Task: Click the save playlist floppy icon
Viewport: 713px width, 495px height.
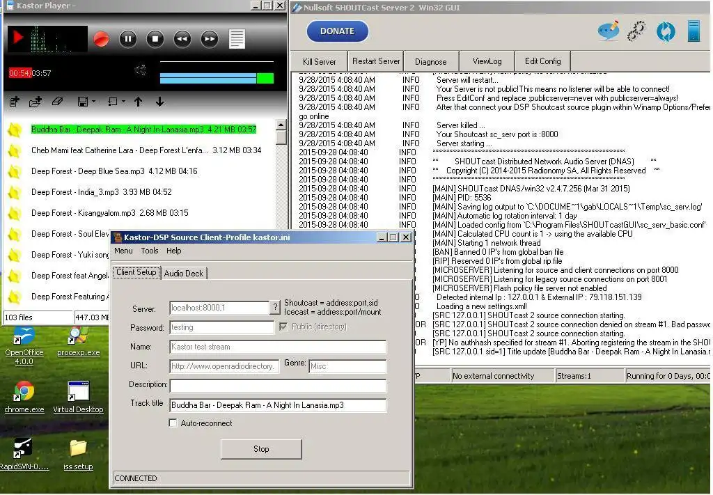Action: (83, 102)
